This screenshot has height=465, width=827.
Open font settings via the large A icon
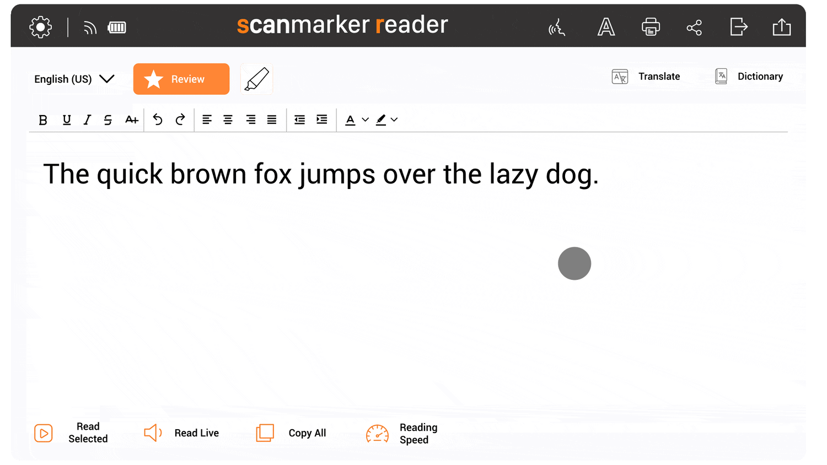coord(606,27)
